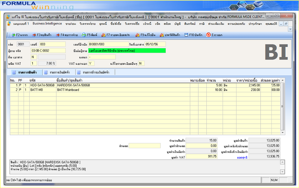This screenshot has width=299, height=188.
Task: Open the เช็ค menu
Action: [158, 24]
